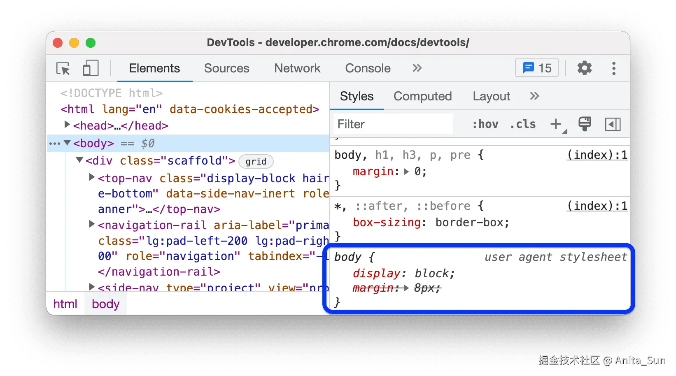Show more Styles sidebar tabs
This screenshot has width=676, height=376.
tap(534, 96)
